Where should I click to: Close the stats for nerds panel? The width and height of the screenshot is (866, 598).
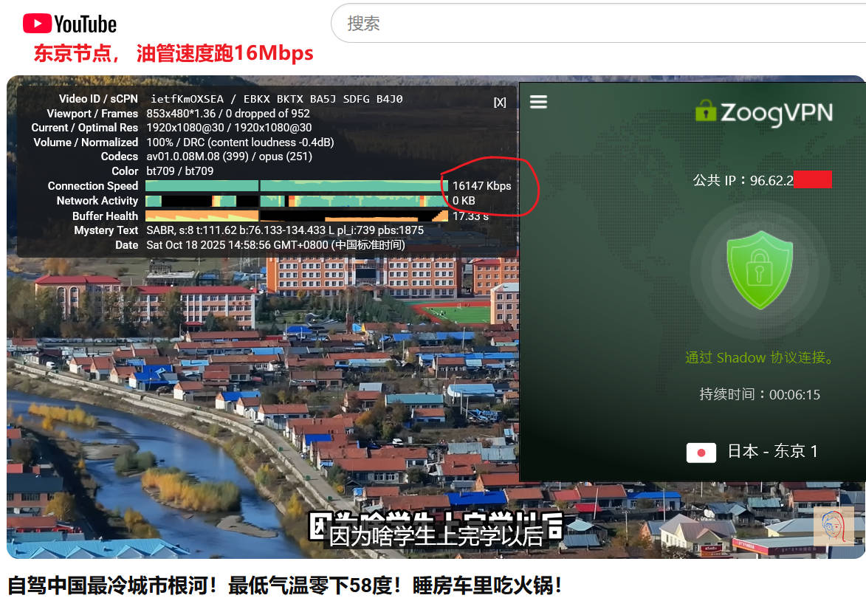pyautogui.click(x=500, y=103)
